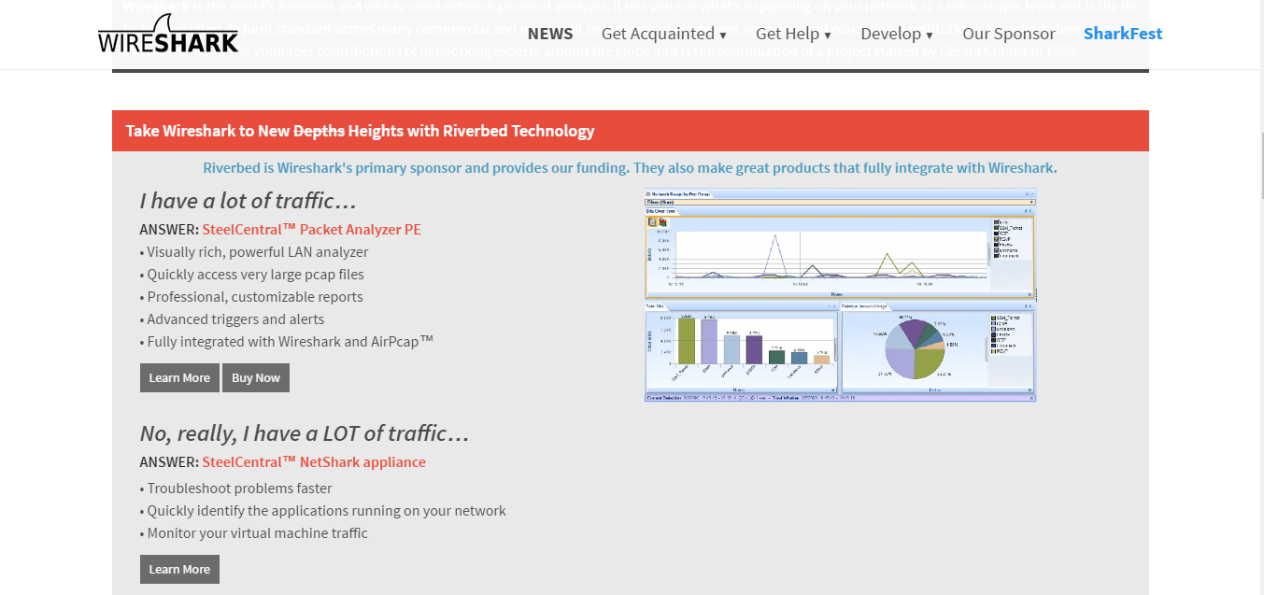1264x595 pixels.
Task: Click 'Fully integrated with Wireshark and AirPcap' bullet
Action: coord(287,342)
